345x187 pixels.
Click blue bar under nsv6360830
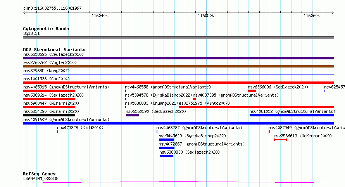(x=166, y=156)
